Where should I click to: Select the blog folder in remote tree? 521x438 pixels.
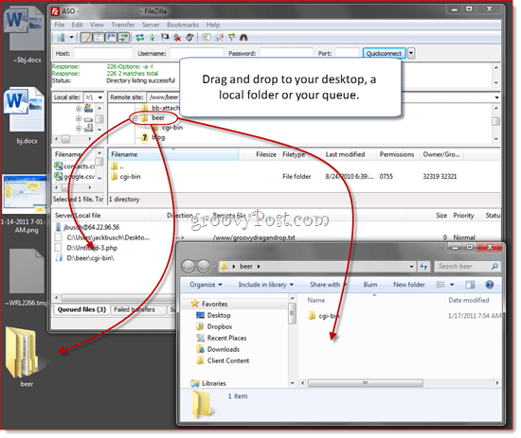pos(153,137)
